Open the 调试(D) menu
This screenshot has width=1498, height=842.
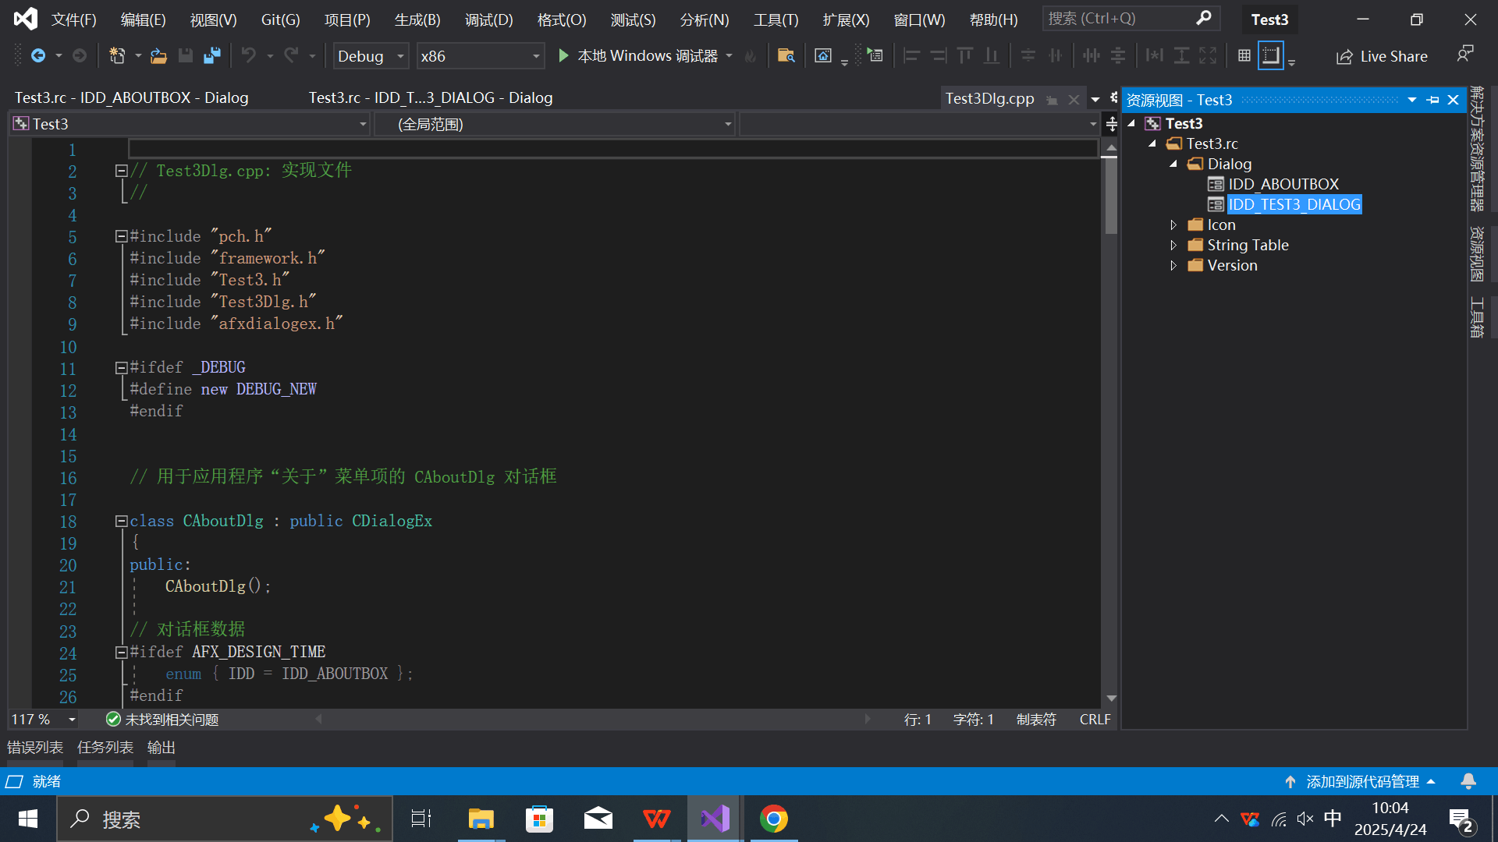coord(488,19)
